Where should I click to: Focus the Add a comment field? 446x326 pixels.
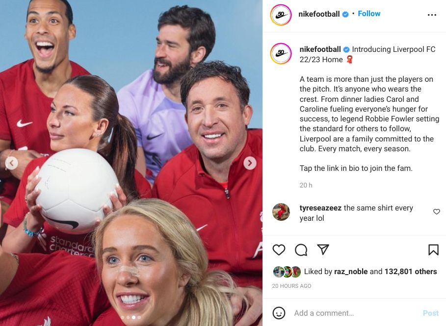click(356, 313)
